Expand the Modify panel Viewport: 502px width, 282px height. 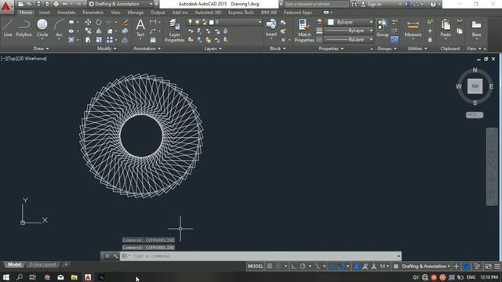[107, 49]
